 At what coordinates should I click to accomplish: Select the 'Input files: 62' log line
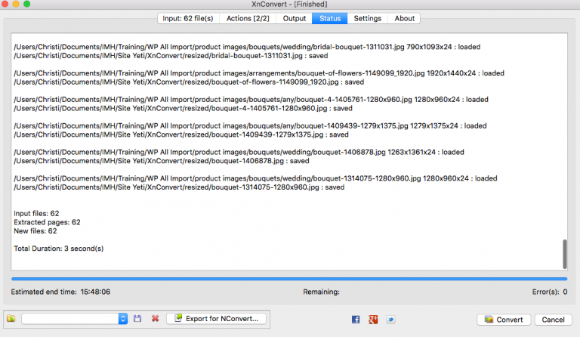point(36,213)
